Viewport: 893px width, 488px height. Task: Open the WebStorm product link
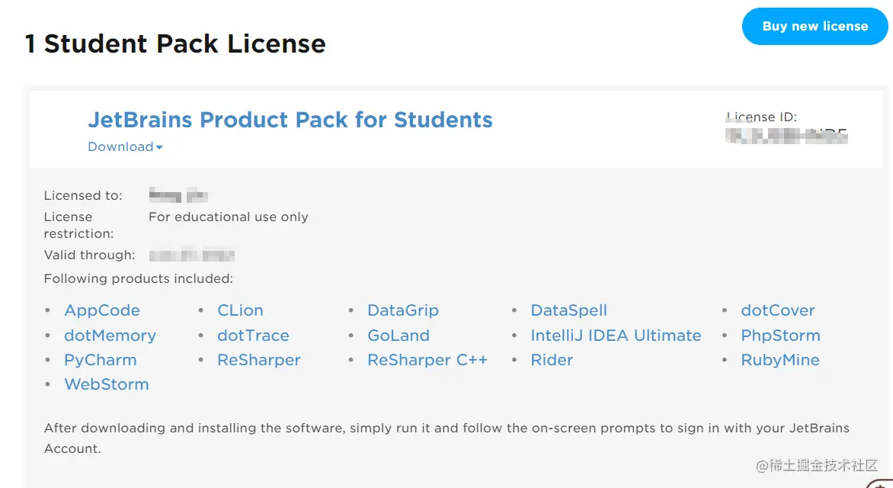tap(107, 384)
